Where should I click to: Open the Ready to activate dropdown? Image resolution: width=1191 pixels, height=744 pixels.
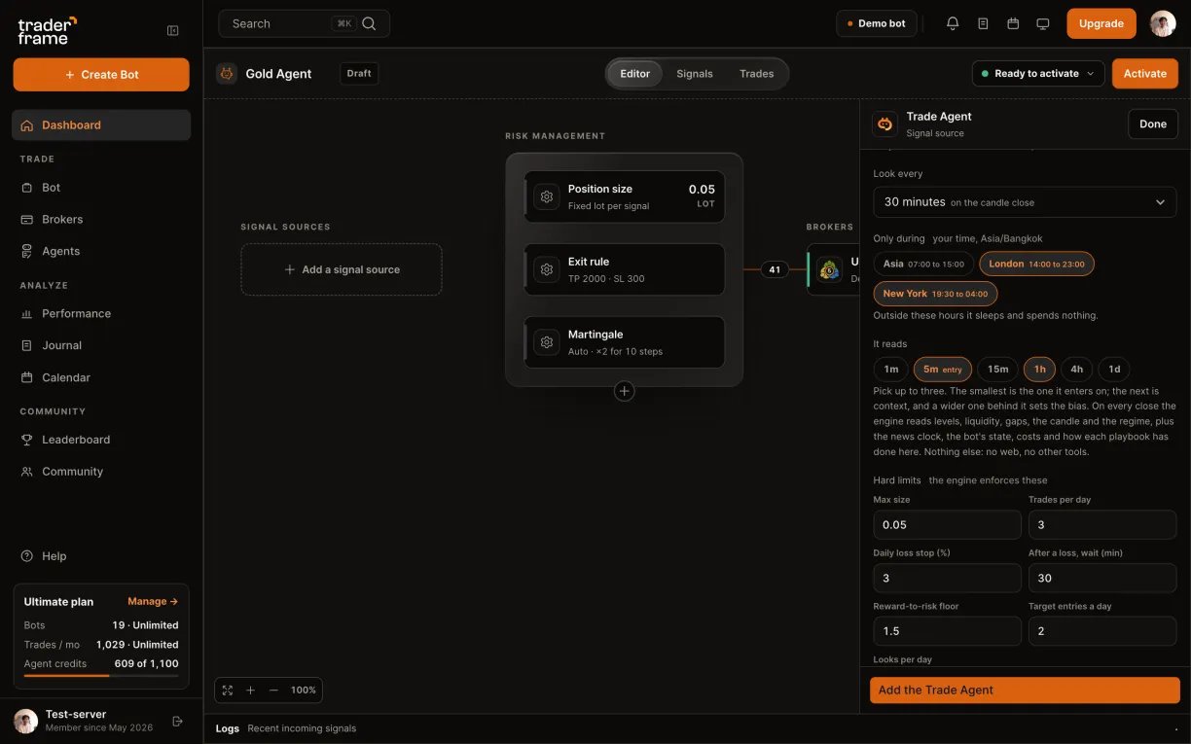(x=1038, y=74)
